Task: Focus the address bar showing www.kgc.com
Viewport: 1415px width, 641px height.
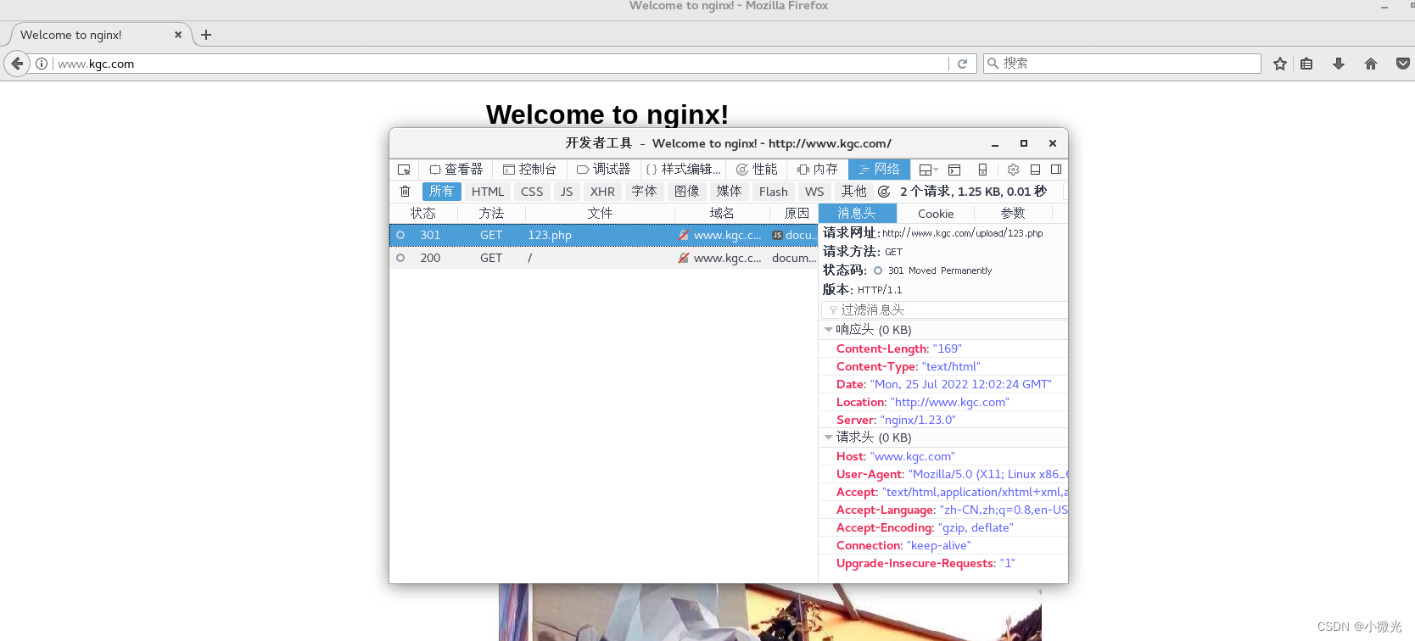Action: [x=501, y=64]
